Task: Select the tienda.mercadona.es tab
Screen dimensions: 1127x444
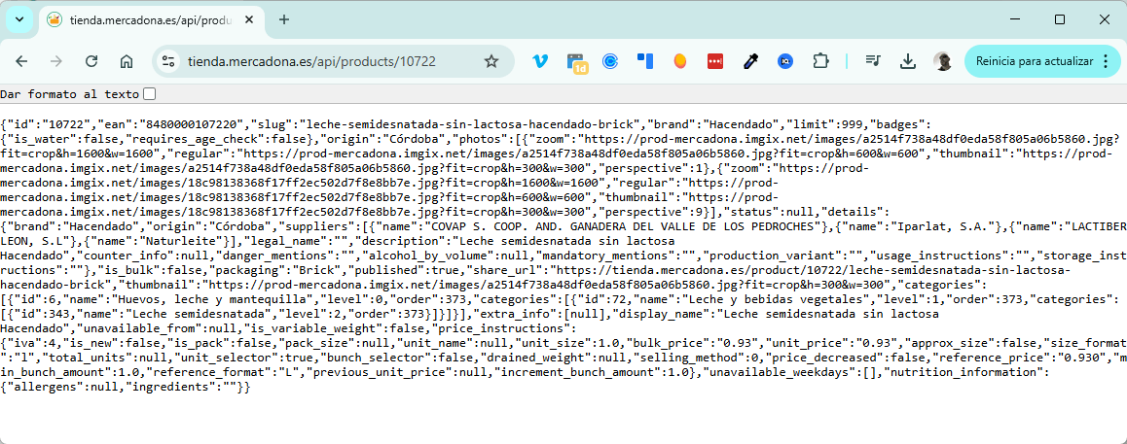Action: tap(146, 19)
